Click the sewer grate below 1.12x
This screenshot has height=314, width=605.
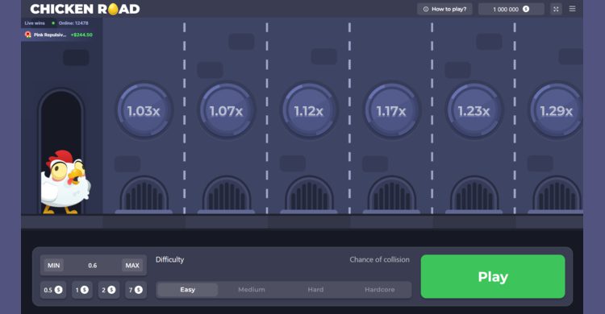309,195
